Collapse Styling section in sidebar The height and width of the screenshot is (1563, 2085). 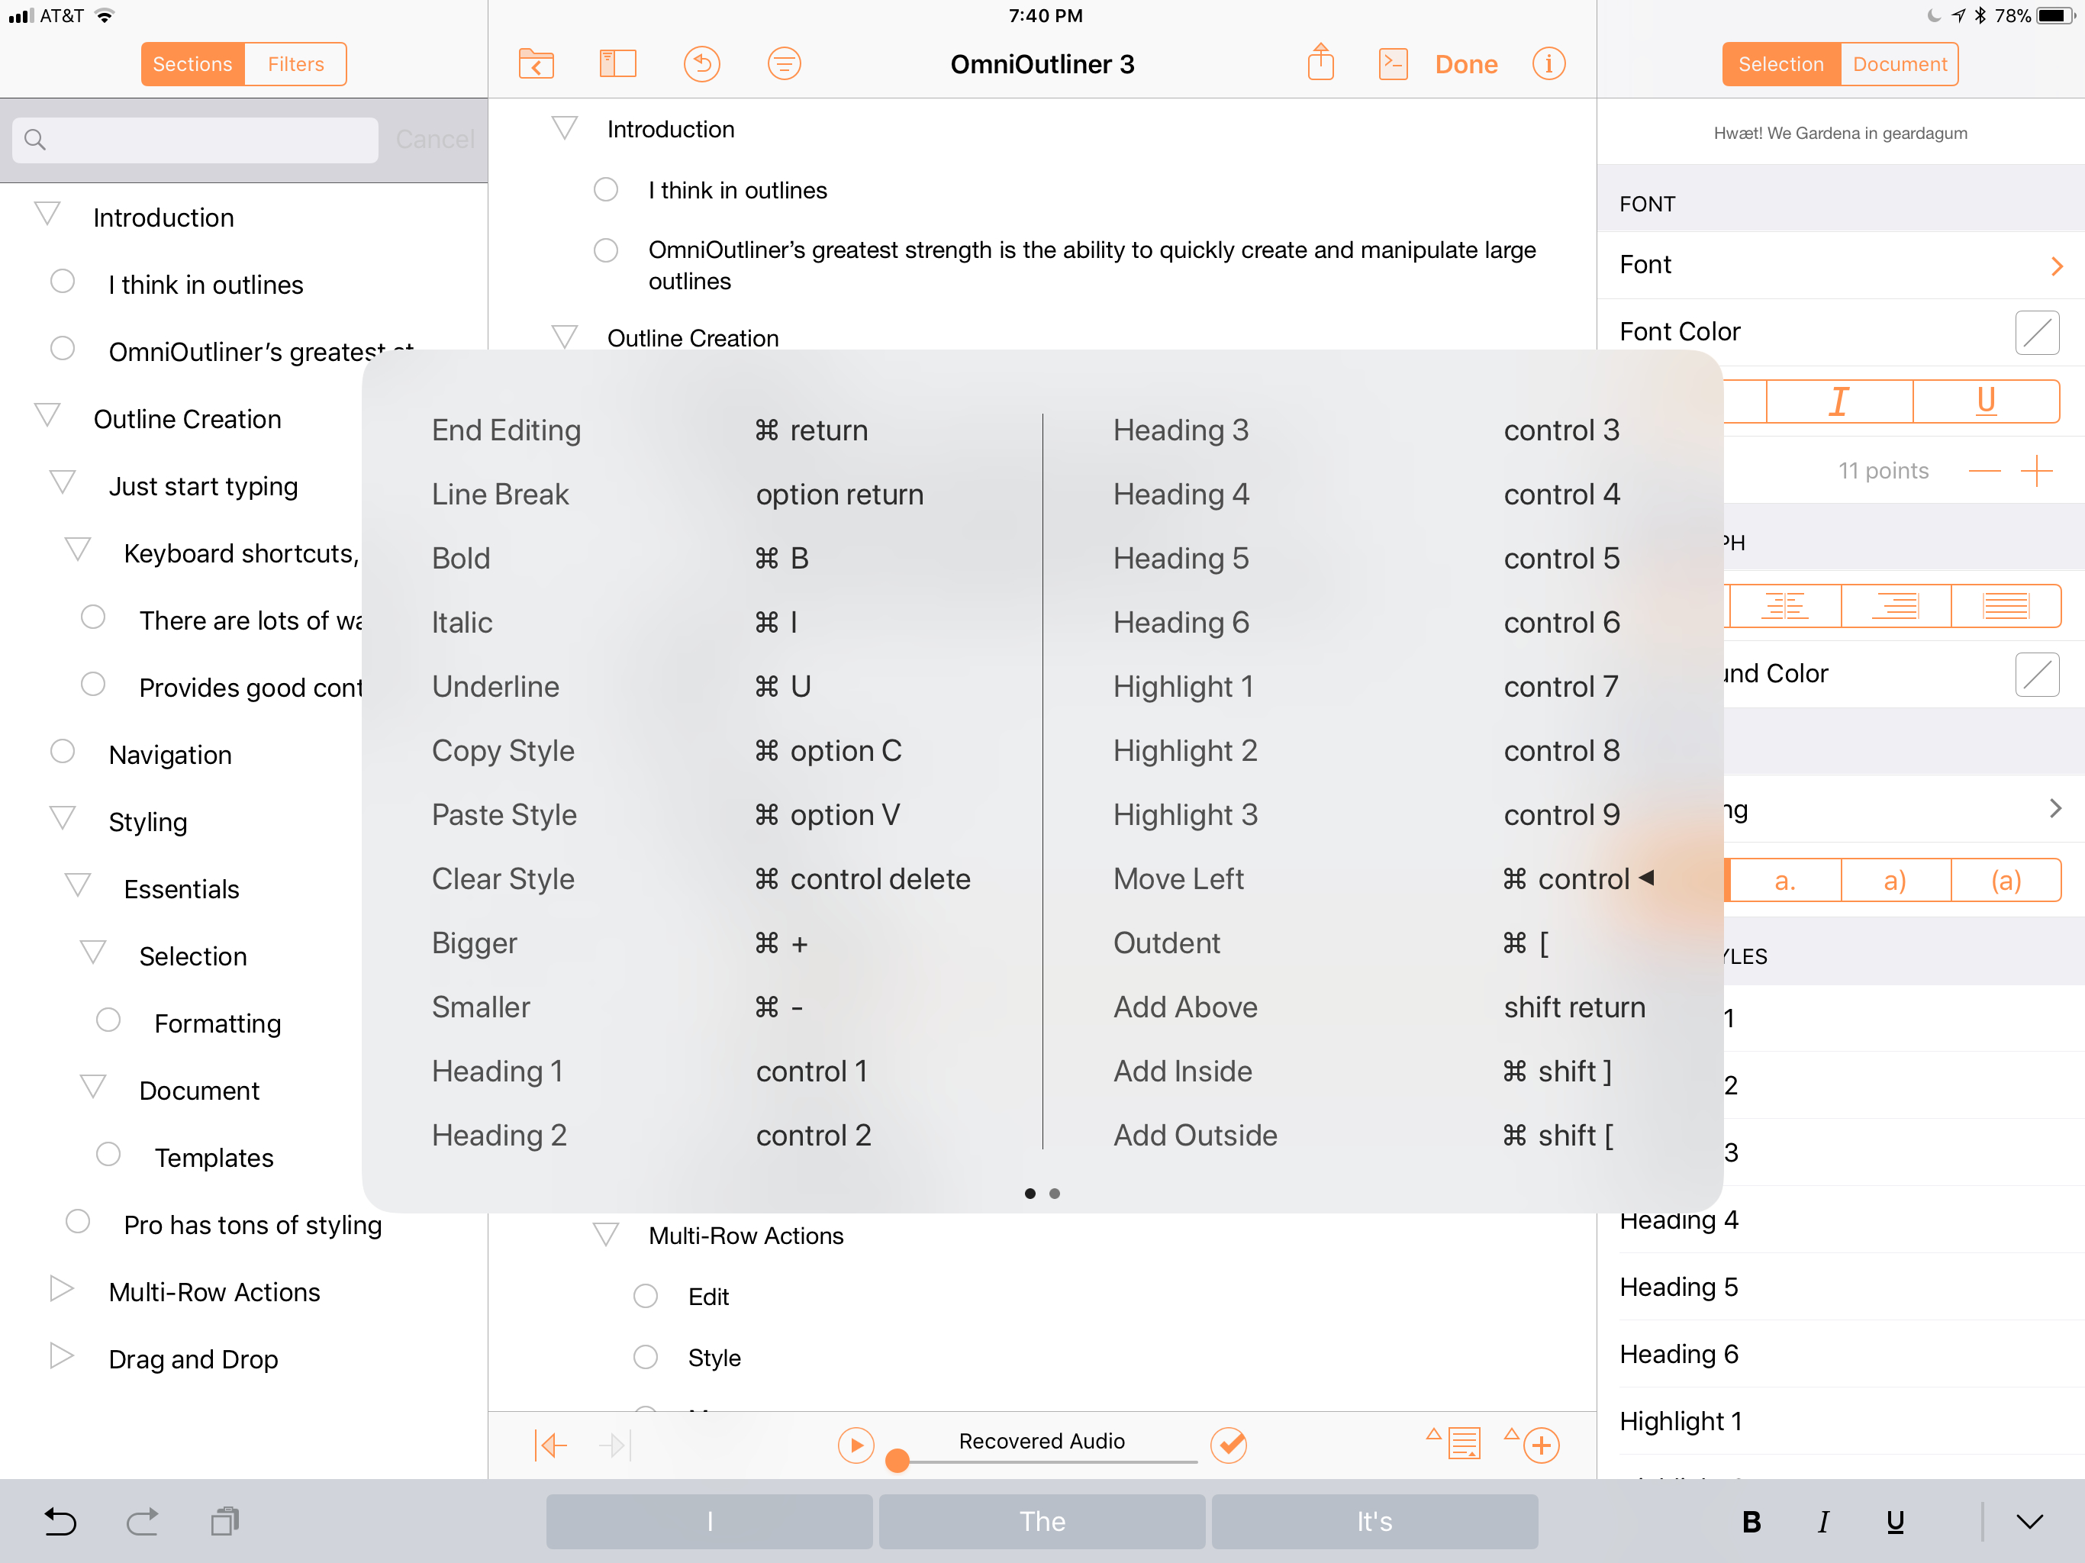[63, 817]
